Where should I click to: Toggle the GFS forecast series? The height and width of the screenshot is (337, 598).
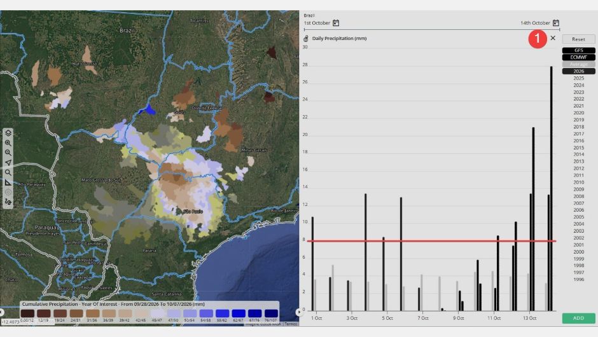[578, 50]
